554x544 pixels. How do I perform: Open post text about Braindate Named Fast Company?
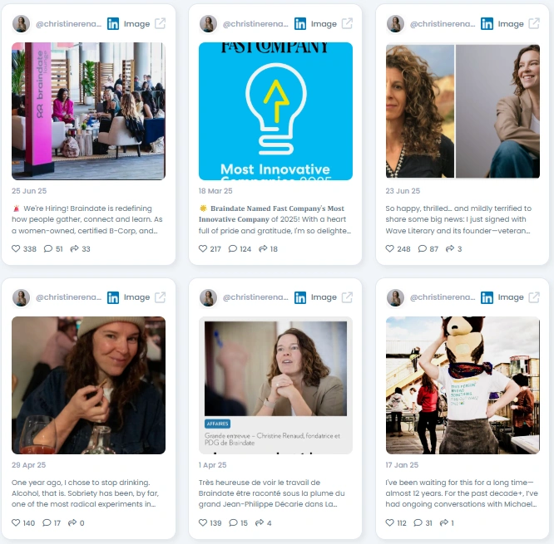275,219
